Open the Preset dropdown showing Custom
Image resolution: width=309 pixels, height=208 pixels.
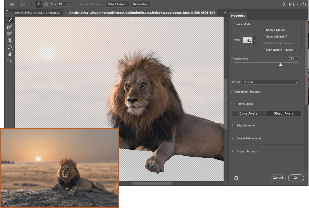(270, 82)
